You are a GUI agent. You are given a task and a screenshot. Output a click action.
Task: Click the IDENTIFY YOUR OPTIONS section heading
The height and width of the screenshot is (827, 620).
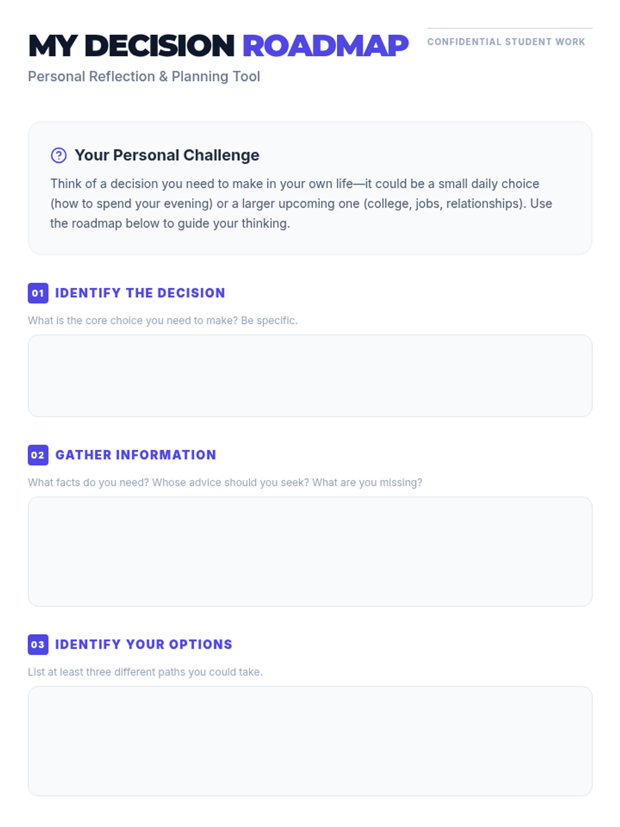144,645
